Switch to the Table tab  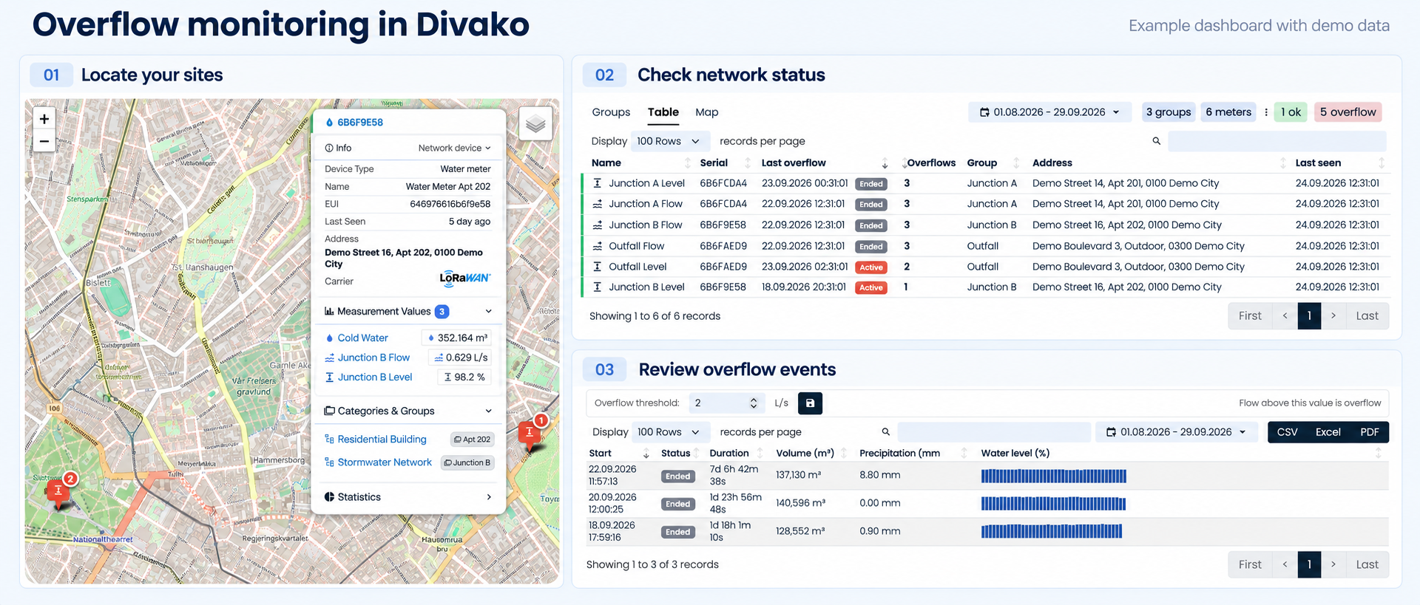tap(663, 112)
